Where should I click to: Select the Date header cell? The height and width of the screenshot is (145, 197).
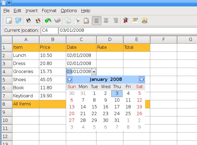click(x=81, y=47)
